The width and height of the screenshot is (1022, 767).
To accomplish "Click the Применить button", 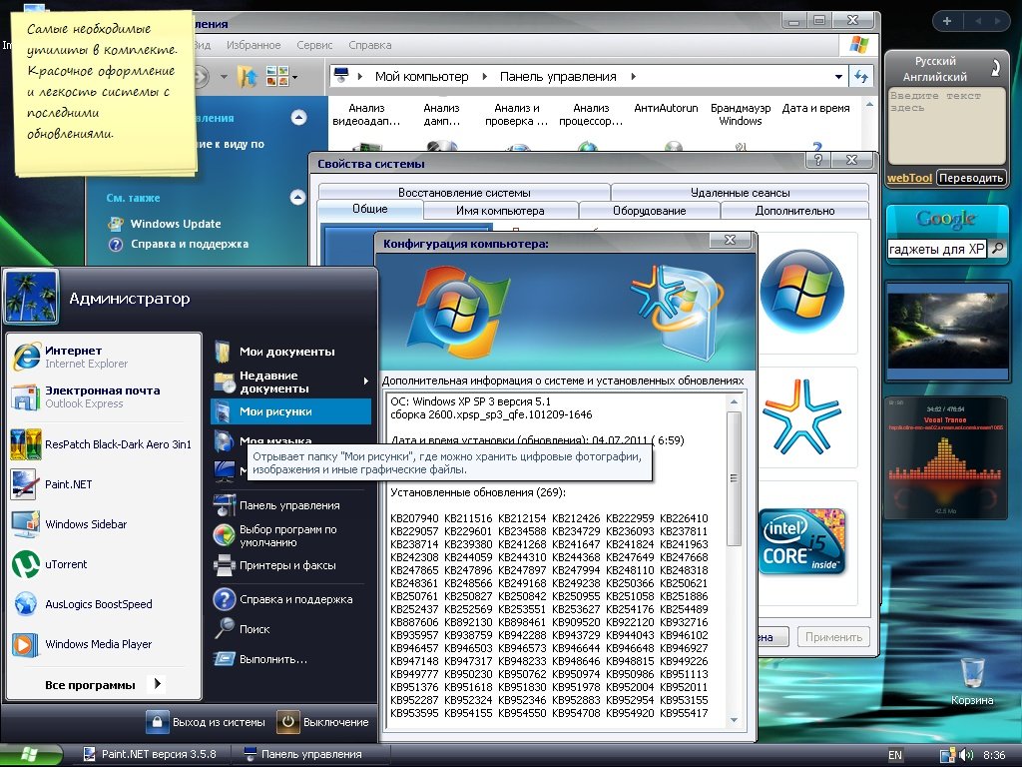I will 833,636.
